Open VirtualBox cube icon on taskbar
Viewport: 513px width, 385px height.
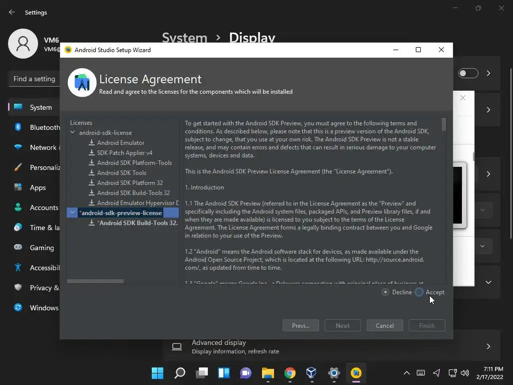click(x=312, y=373)
